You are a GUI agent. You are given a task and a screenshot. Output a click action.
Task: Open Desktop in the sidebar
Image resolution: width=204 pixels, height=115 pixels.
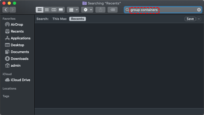17,45
